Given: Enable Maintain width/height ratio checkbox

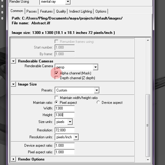Looking at the screenshot, I should pyautogui.click(x=56, y=98).
